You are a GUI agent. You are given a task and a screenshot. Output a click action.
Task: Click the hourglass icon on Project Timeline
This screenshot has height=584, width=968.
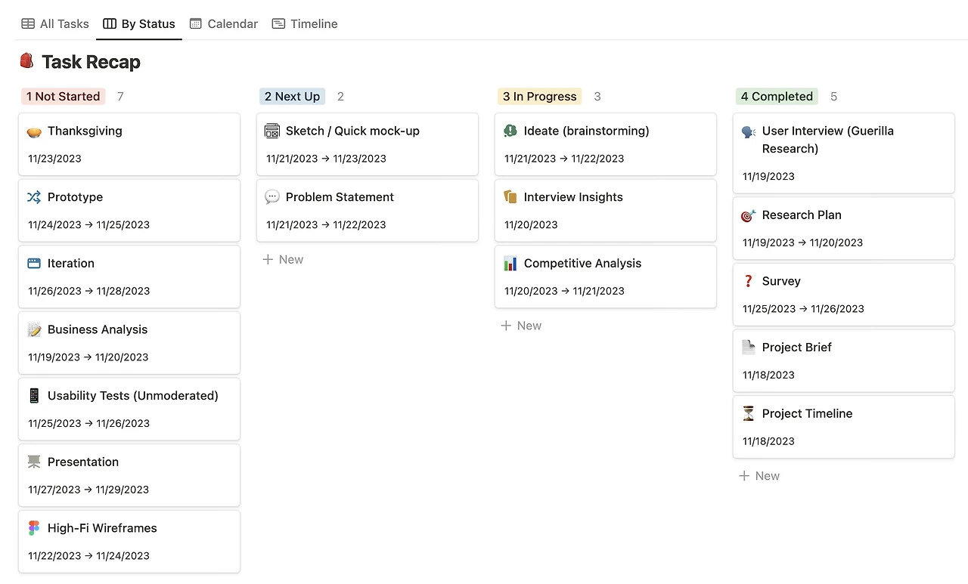749,413
